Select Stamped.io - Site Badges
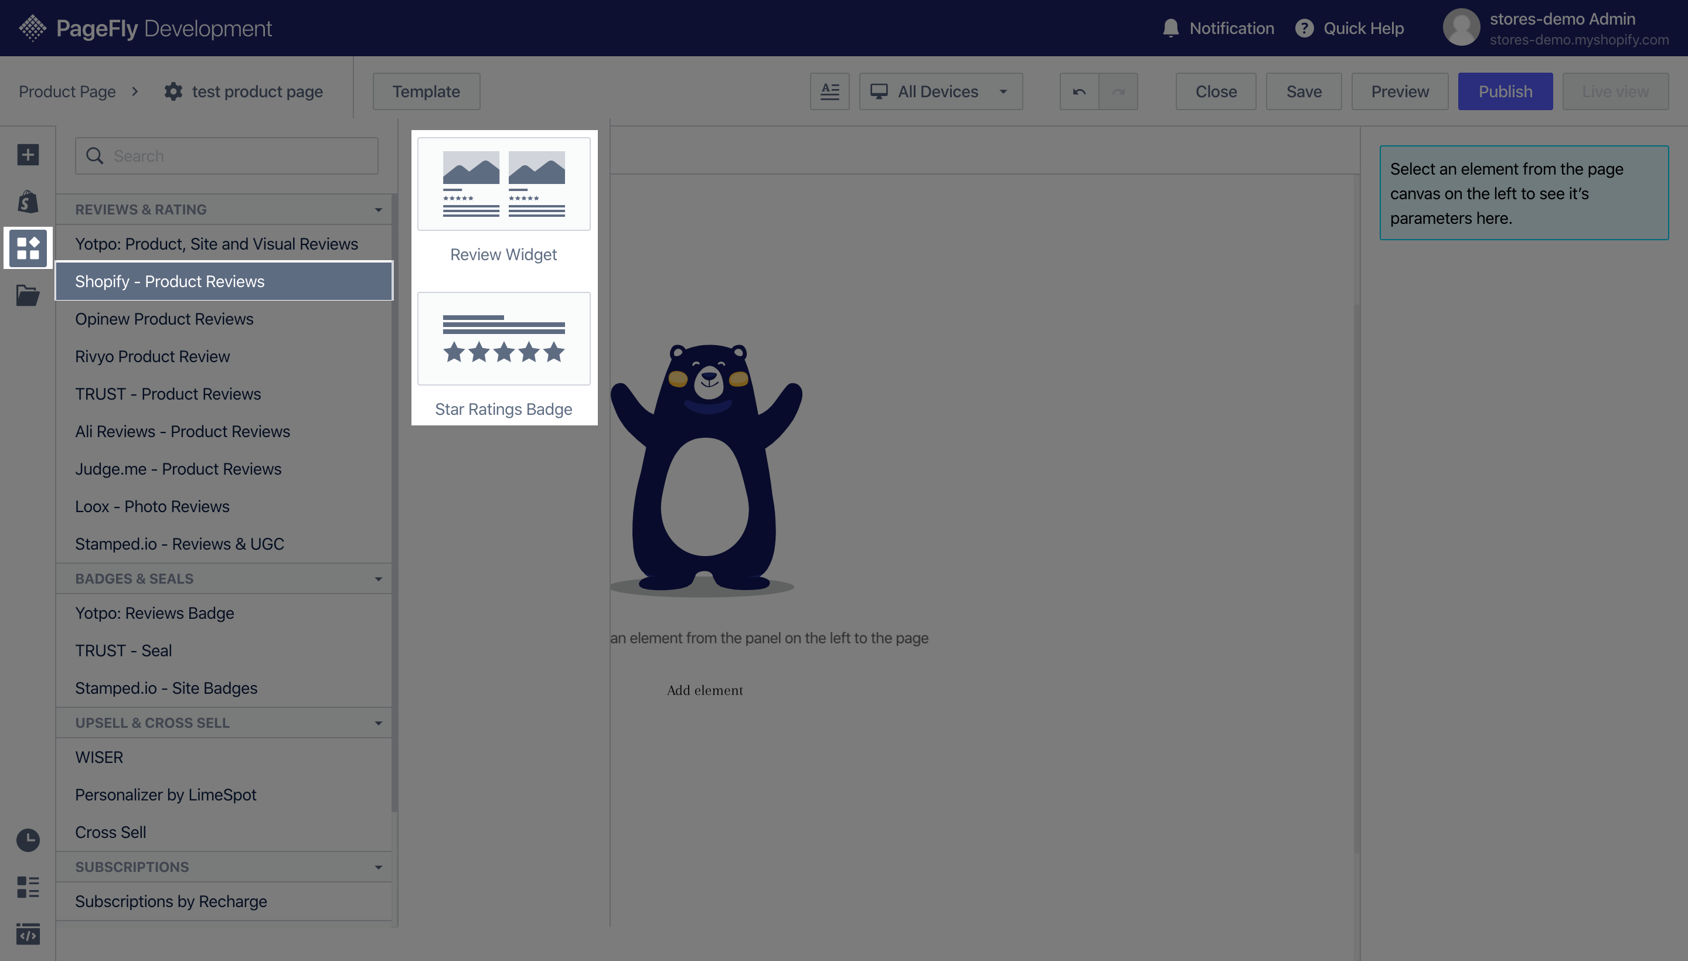Screen dimensions: 1688x961 (x=224, y=689)
